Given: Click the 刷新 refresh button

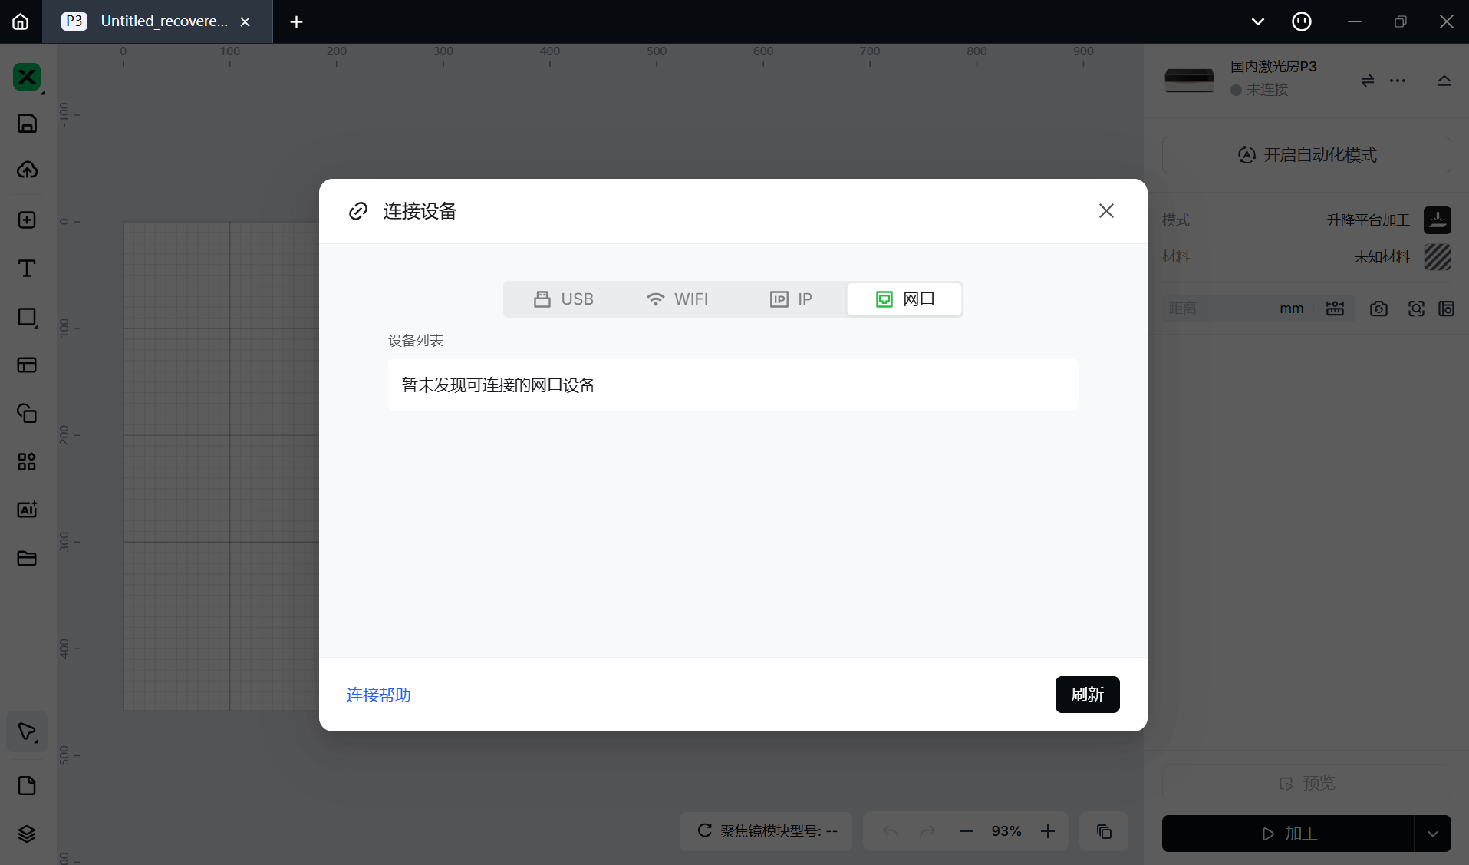Looking at the screenshot, I should coord(1087,695).
